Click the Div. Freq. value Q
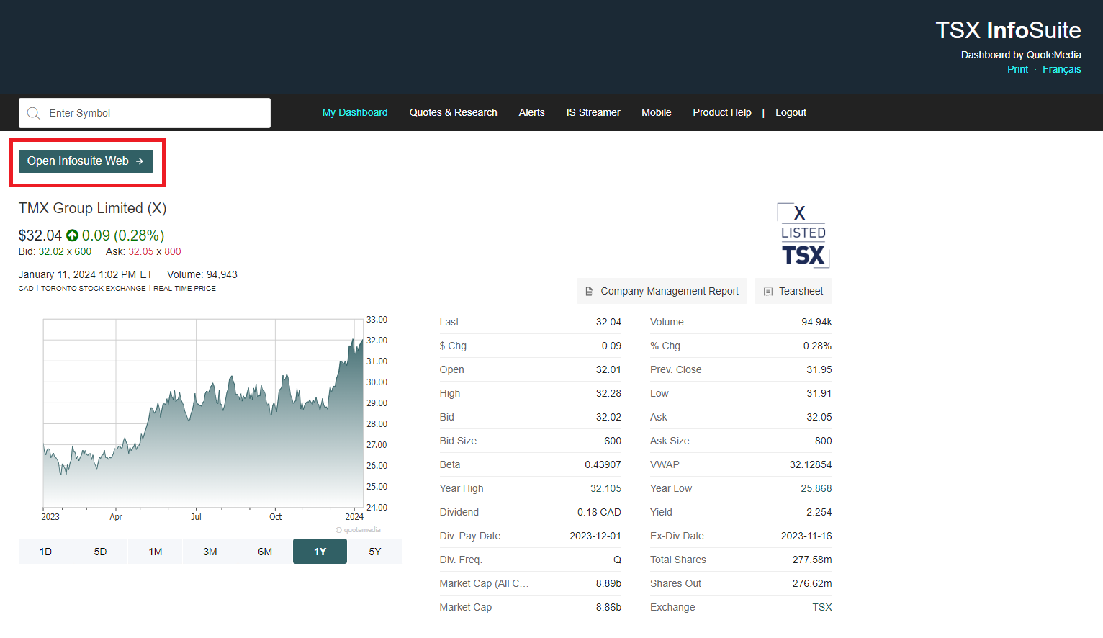This screenshot has width=1103, height=638. [617, 560]
